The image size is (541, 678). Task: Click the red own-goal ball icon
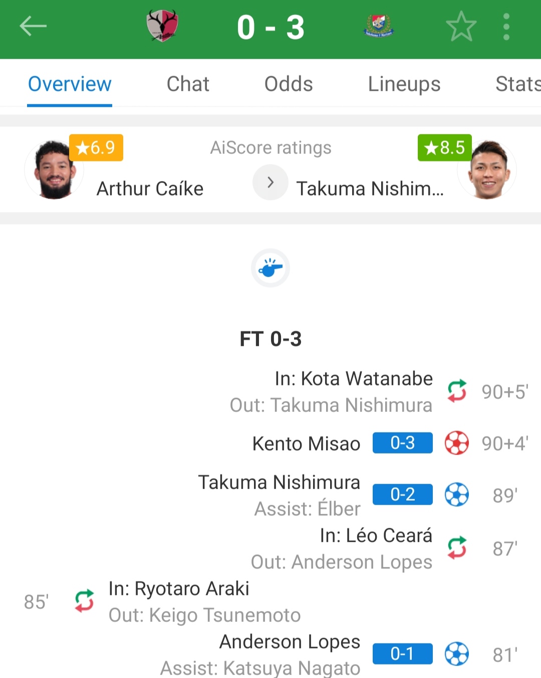[457, 443]
